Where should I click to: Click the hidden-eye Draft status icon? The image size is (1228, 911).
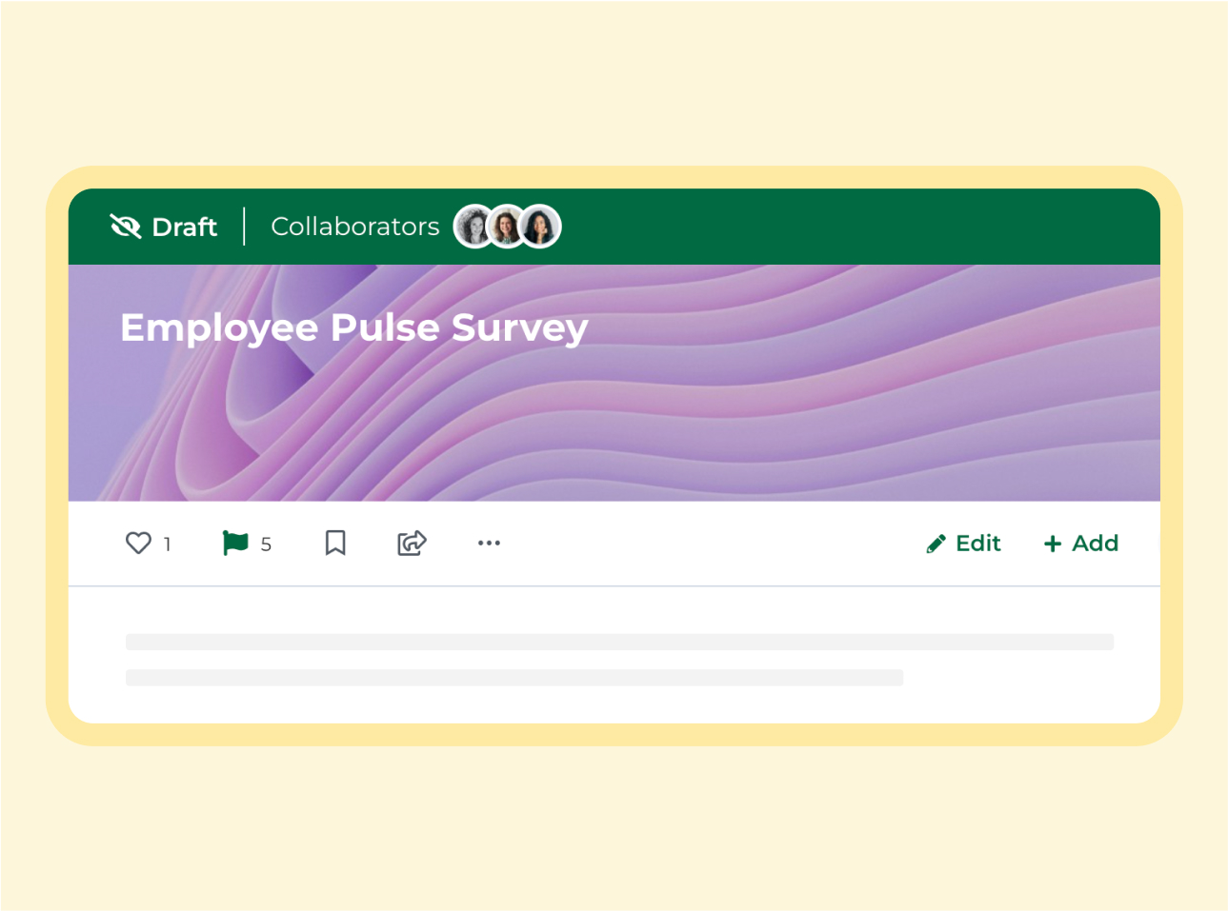[125, 226]
